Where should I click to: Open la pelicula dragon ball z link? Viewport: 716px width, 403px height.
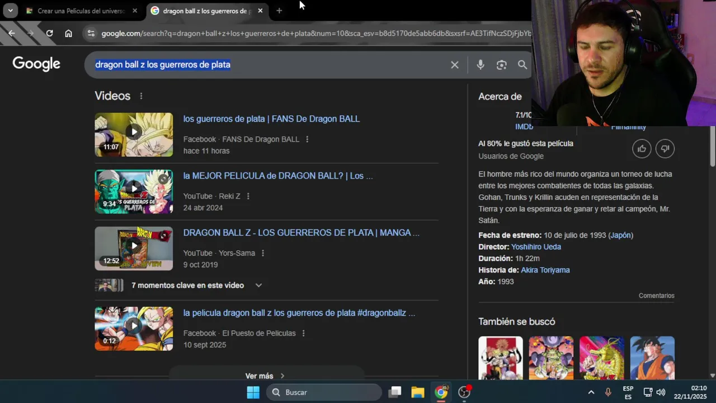point(299,313)
